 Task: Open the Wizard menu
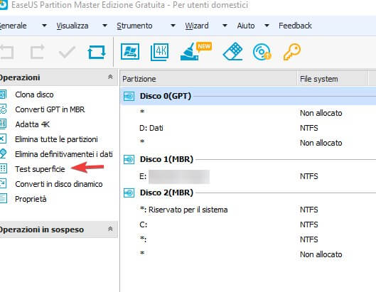click(197, 26)
